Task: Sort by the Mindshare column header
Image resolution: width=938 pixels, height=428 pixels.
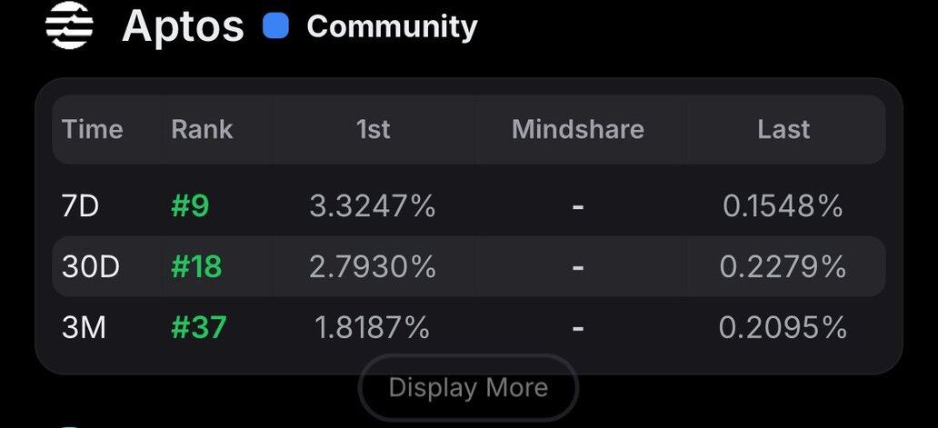Action: (x=578, y=130)
